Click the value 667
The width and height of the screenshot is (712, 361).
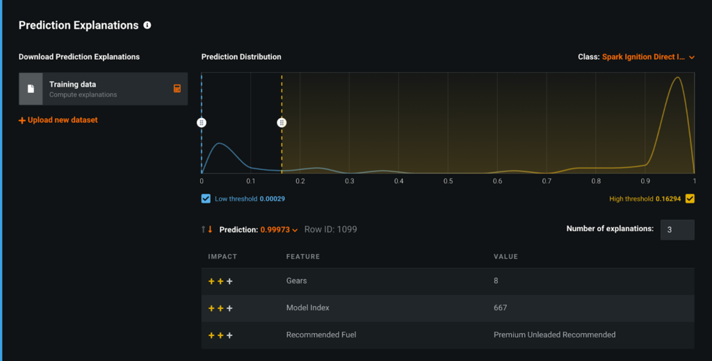click(x=500, y=308)
